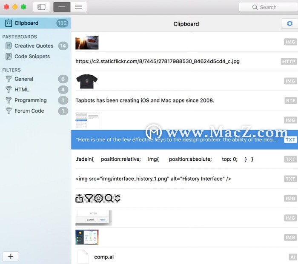Image resolution: width=298 pixels, height=264 pixels.
Task: Select the document screenshot image clipping
Action: 184,120
